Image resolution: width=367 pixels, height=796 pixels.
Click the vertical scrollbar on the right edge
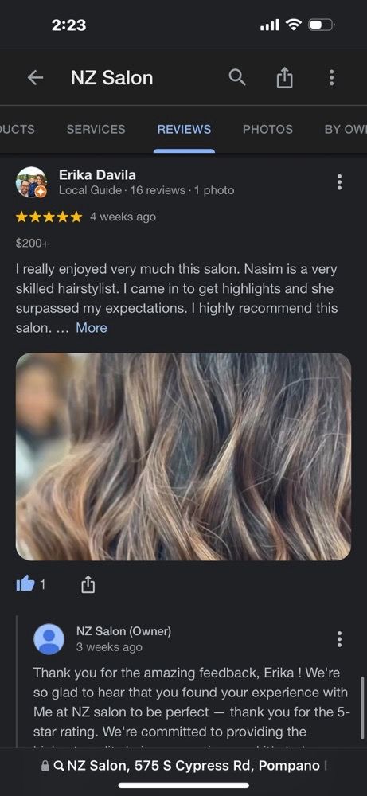[361, 711]
